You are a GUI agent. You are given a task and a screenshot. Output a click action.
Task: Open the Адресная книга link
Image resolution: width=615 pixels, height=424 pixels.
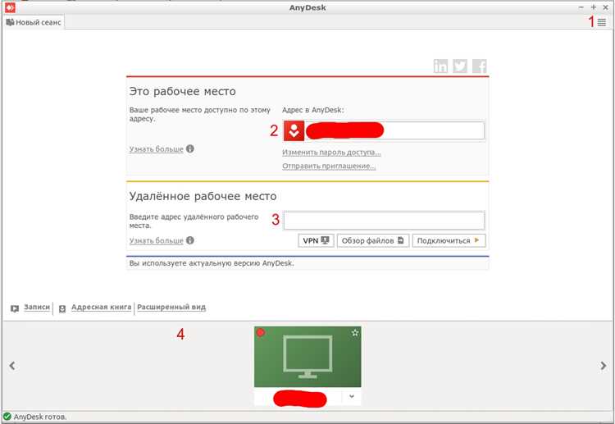point(101,307)
